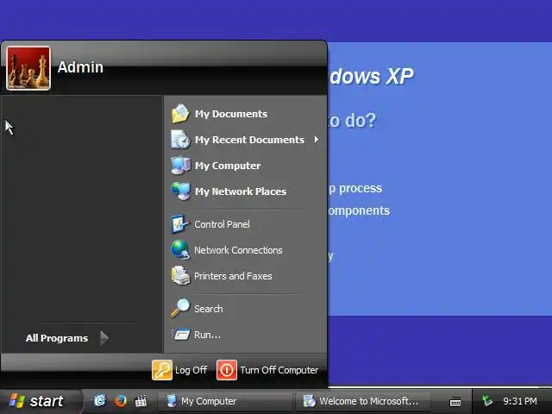Viewport: 552px width, 414px height.
Task: Open My Computer icon in Start menu
Action: tap(180, 166)
